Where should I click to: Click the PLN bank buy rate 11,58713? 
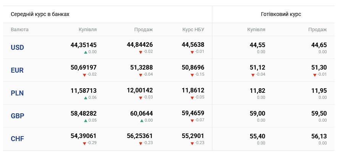point(83,90)
